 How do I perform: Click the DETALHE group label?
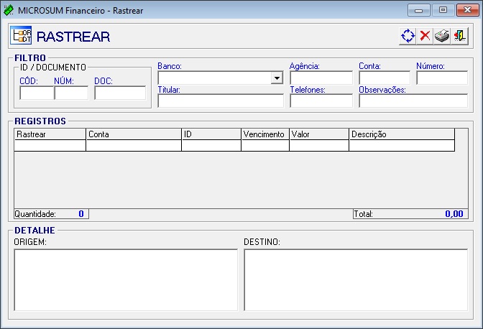[34, 230]
